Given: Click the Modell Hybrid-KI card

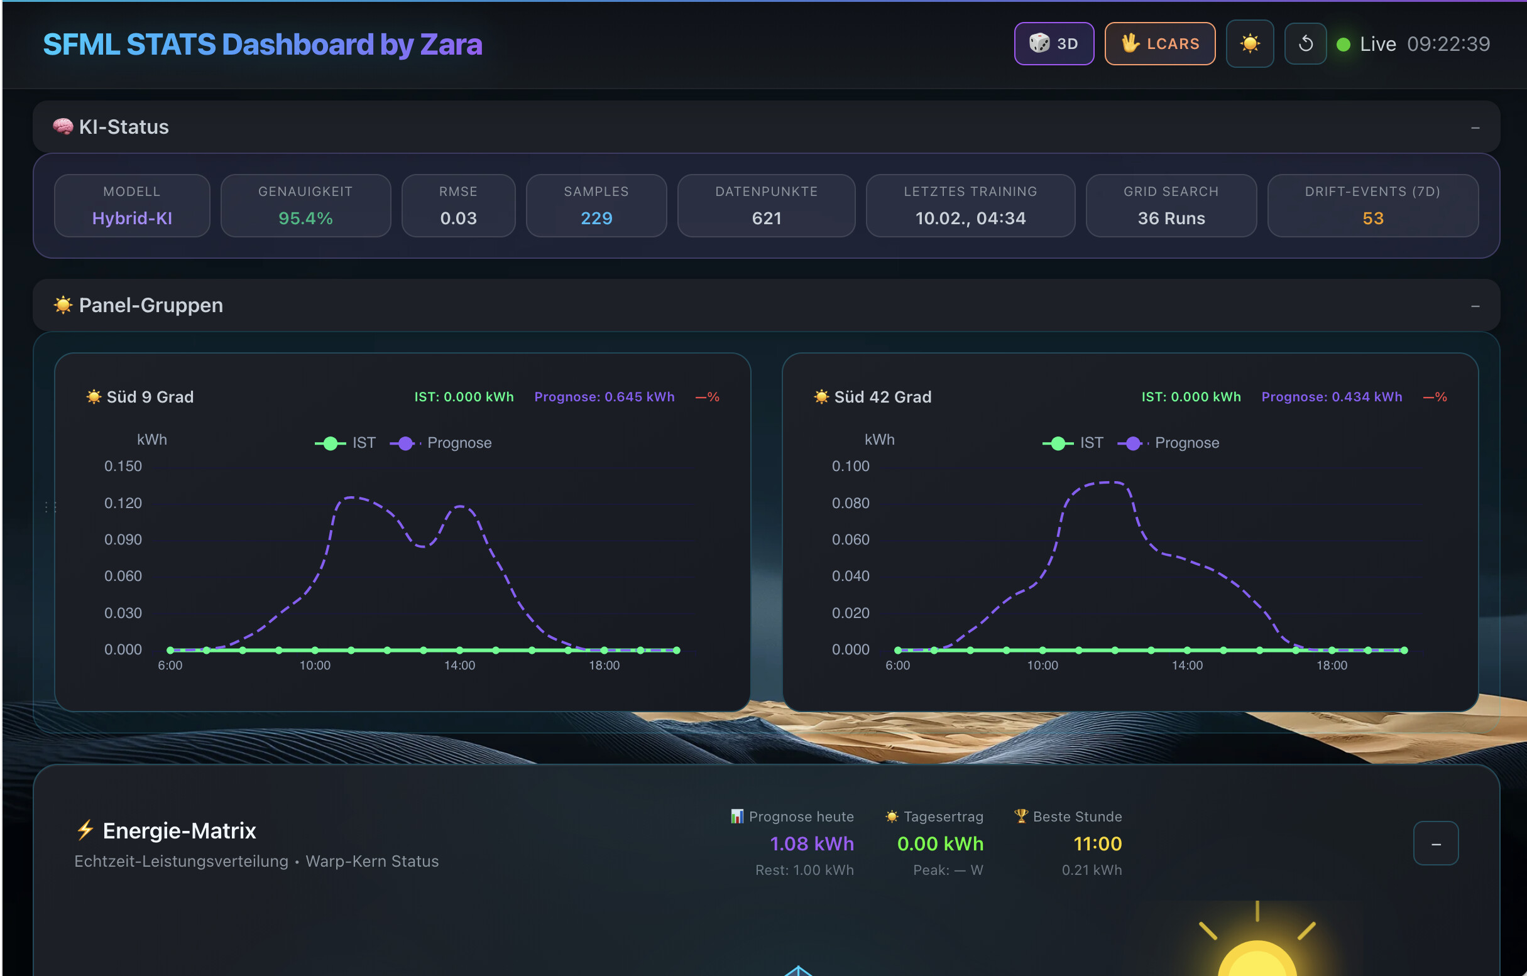Looking at the screenshot, I should [x=132, y=205].
